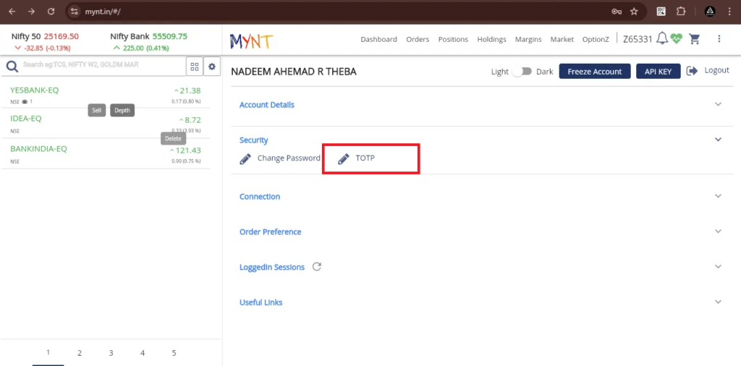Open the three-dot menu in the MYNT header

719,39
